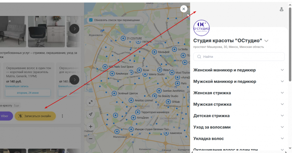The height and width of the screenshot is (153, 292).
Task: Click Ближайшая запись link on first card
Action: tap(17, 86)
